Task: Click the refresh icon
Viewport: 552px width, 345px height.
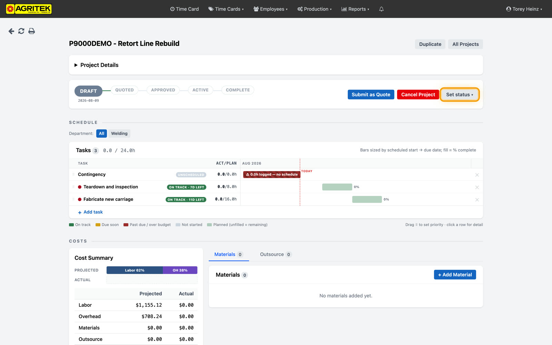Action: [x=21, y=31]
